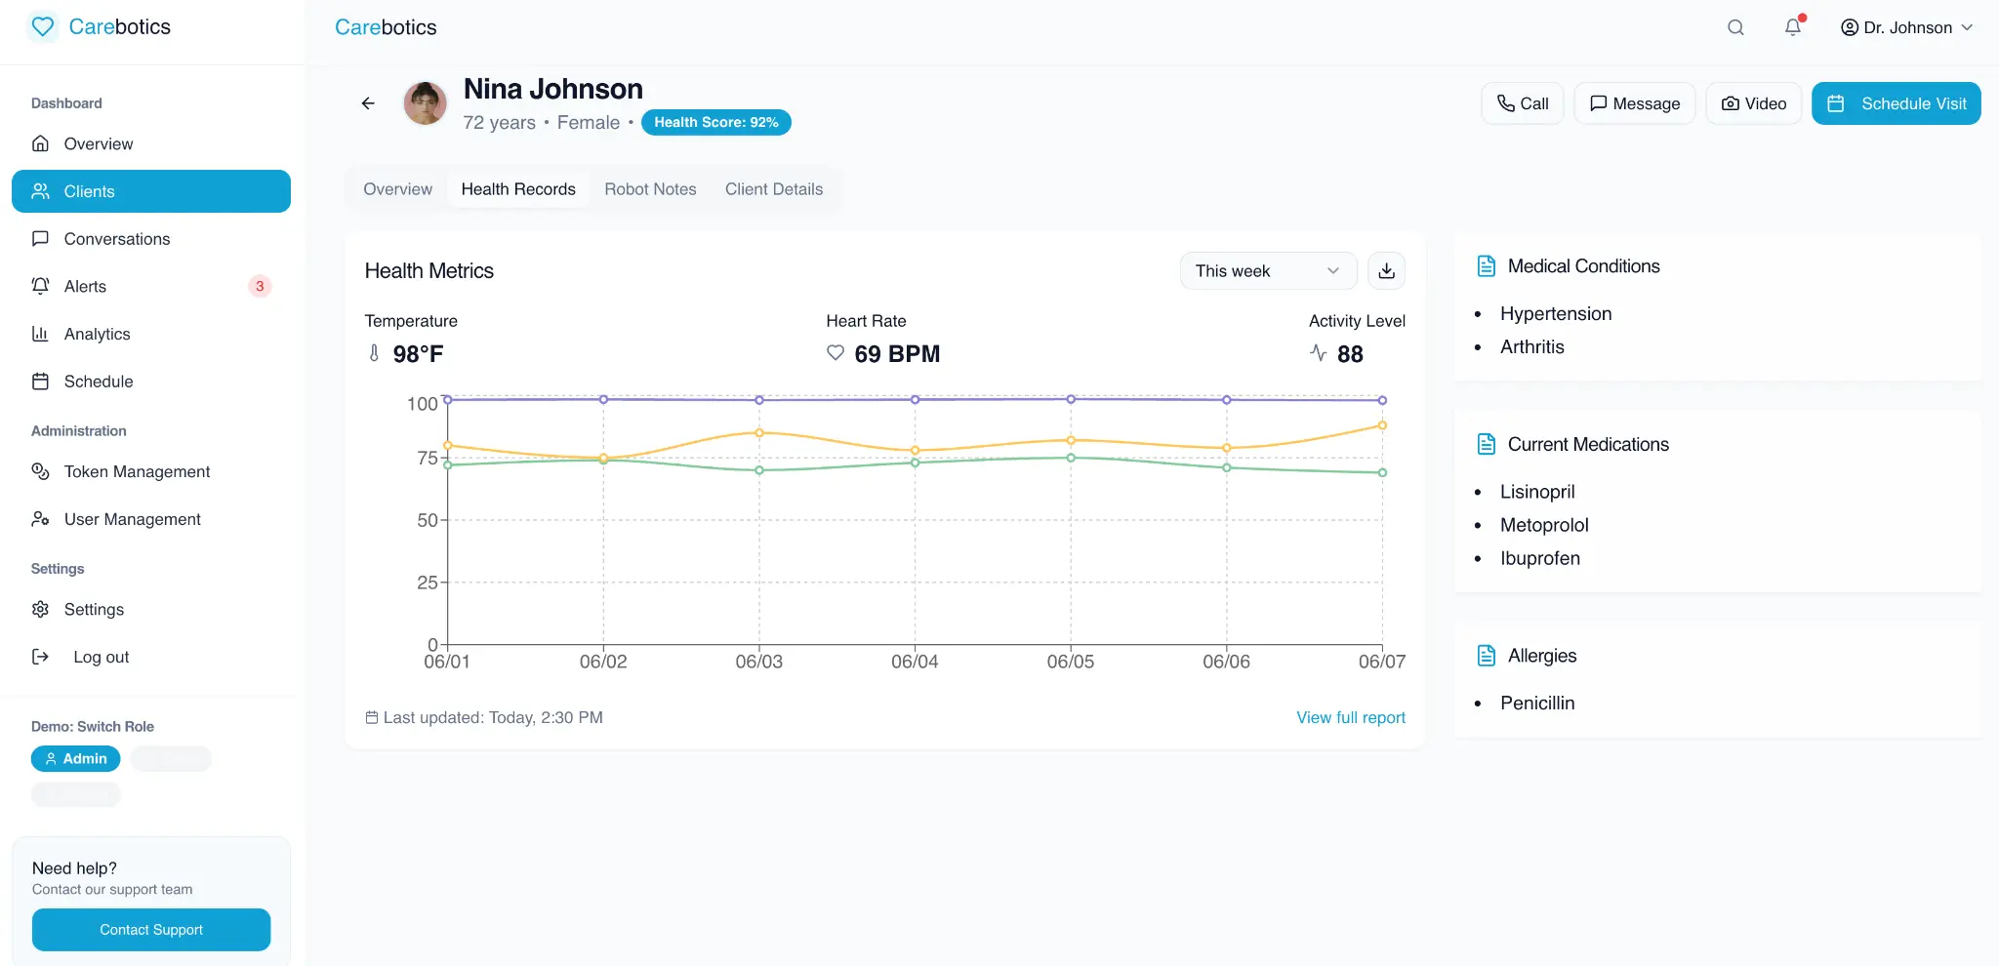Click Nina Johnson's profile photo
Screen dimensions: 1999x966
click(x=426, y=103)
